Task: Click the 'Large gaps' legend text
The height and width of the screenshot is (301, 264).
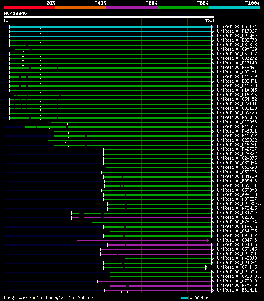Action: 17,298
